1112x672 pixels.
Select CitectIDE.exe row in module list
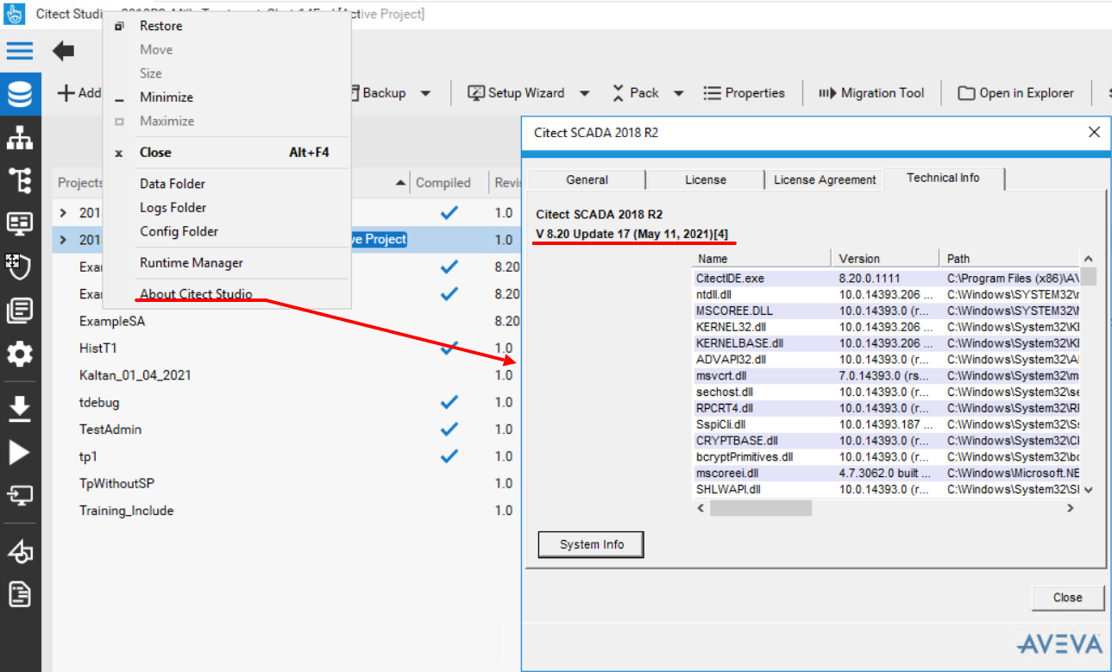(x=887, y=279)
